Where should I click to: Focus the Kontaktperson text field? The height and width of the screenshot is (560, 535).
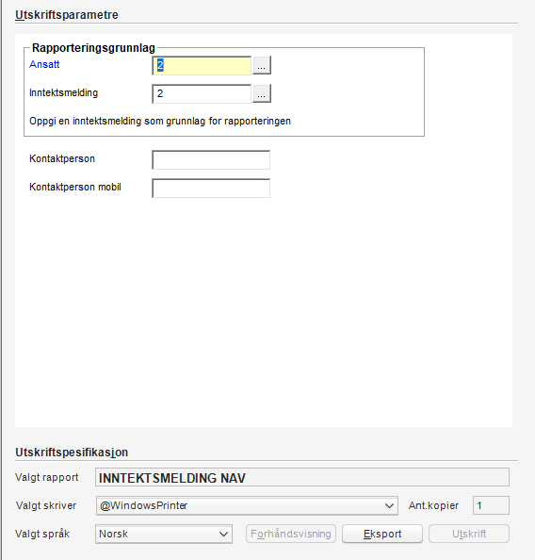[211, 159]
